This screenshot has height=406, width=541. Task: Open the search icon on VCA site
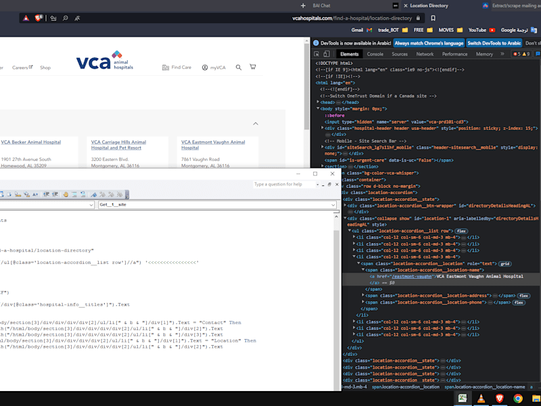coord(239,67)
